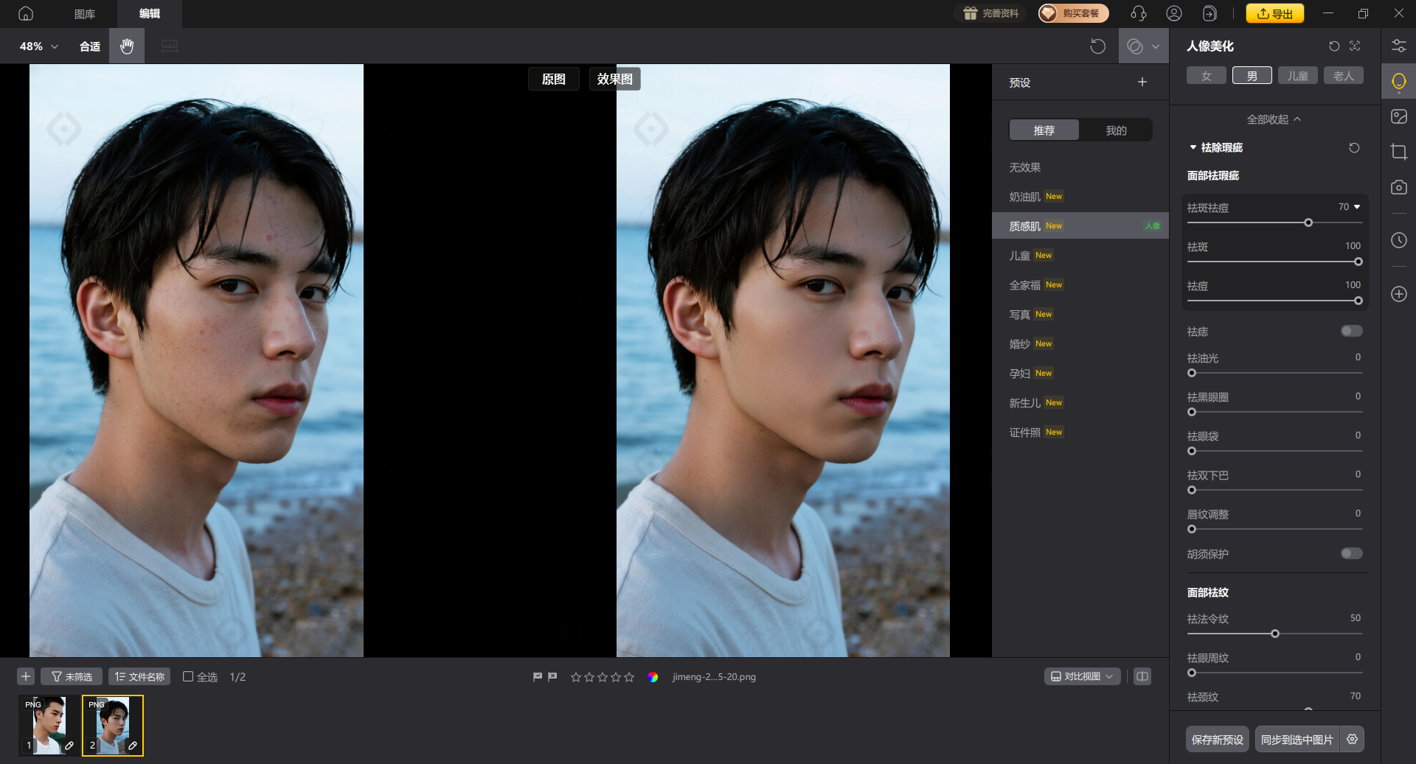Switch to the 图库 tab
The image size is (1416, 764).
(85, 14)
